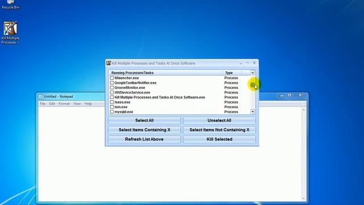The height and width of the screenshot is (205, 364).
Task: Minimize the Untitled Notepad window
Action: (282, 96)
